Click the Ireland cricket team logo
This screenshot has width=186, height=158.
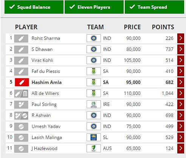[x=94, y=104]
